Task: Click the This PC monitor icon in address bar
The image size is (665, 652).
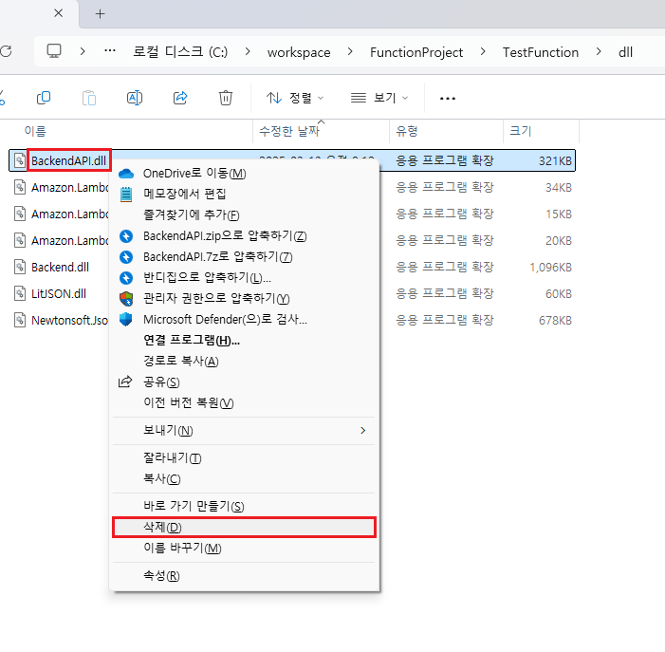Action: (x=54, y=52)
